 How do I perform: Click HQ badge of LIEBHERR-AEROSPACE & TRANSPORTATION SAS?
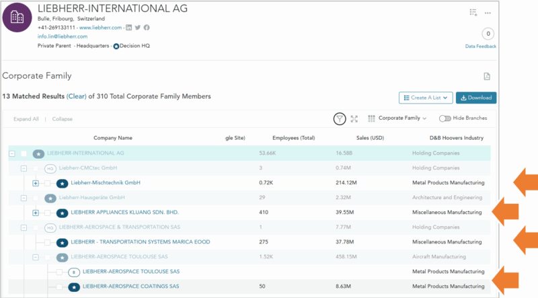(50, 227)
